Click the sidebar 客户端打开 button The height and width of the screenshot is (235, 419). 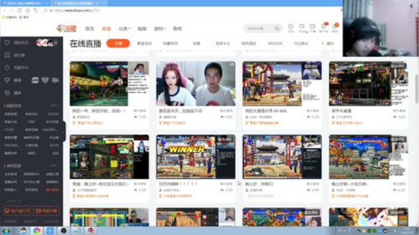click(17, 211)
